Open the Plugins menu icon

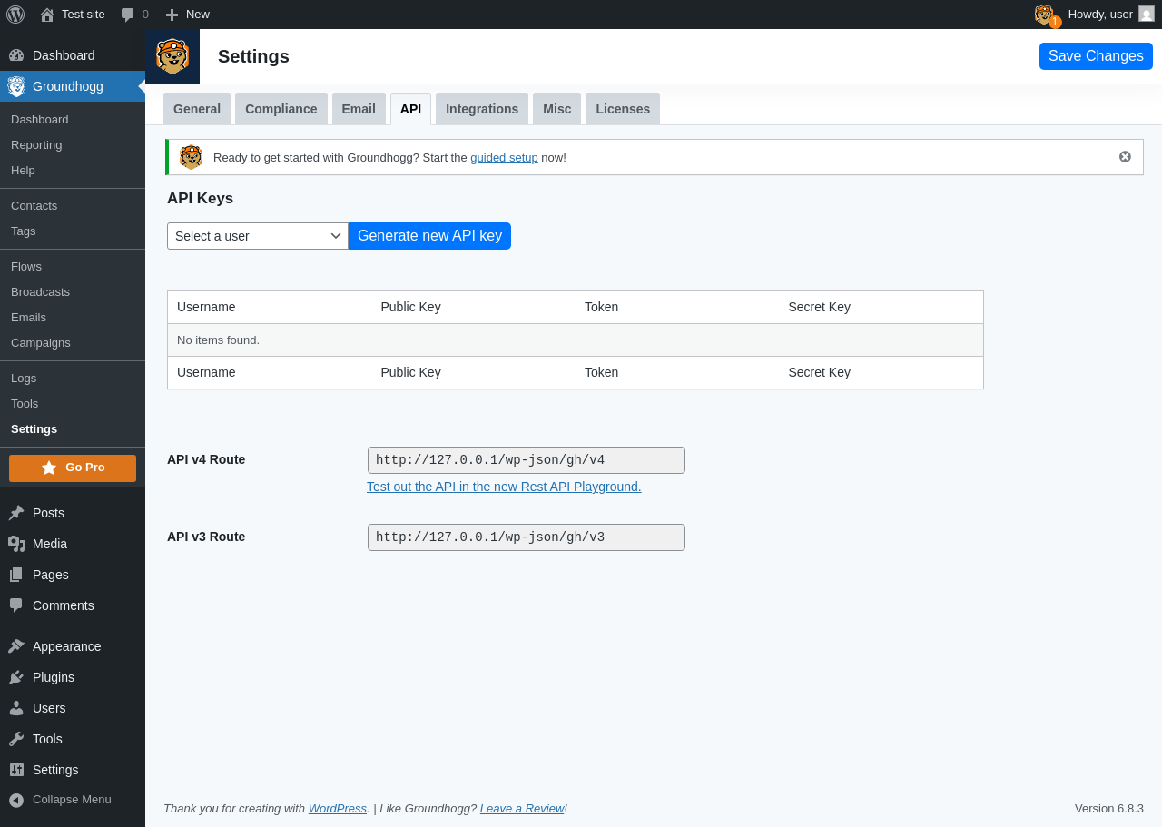tap(16, 677)
